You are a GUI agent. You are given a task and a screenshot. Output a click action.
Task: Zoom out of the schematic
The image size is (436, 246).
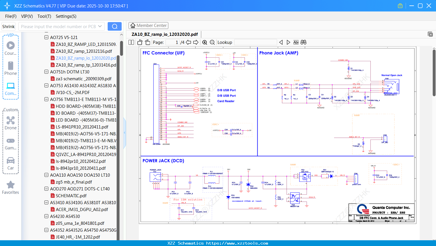point(212,42)
